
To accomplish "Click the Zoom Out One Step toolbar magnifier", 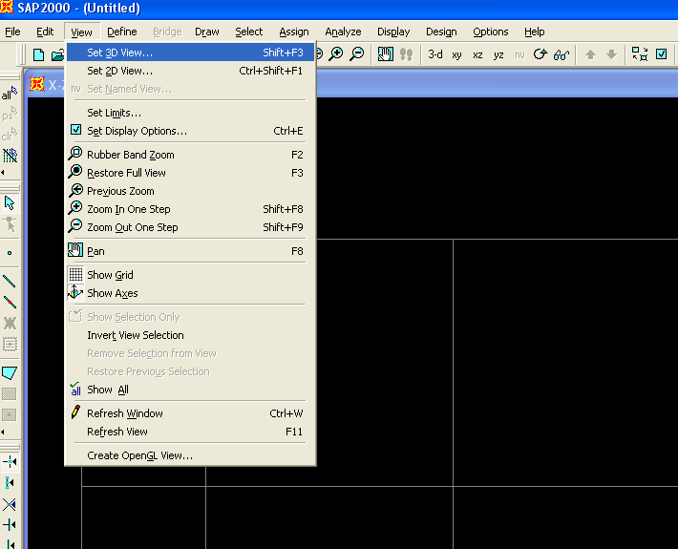I will tap(357, 54).
